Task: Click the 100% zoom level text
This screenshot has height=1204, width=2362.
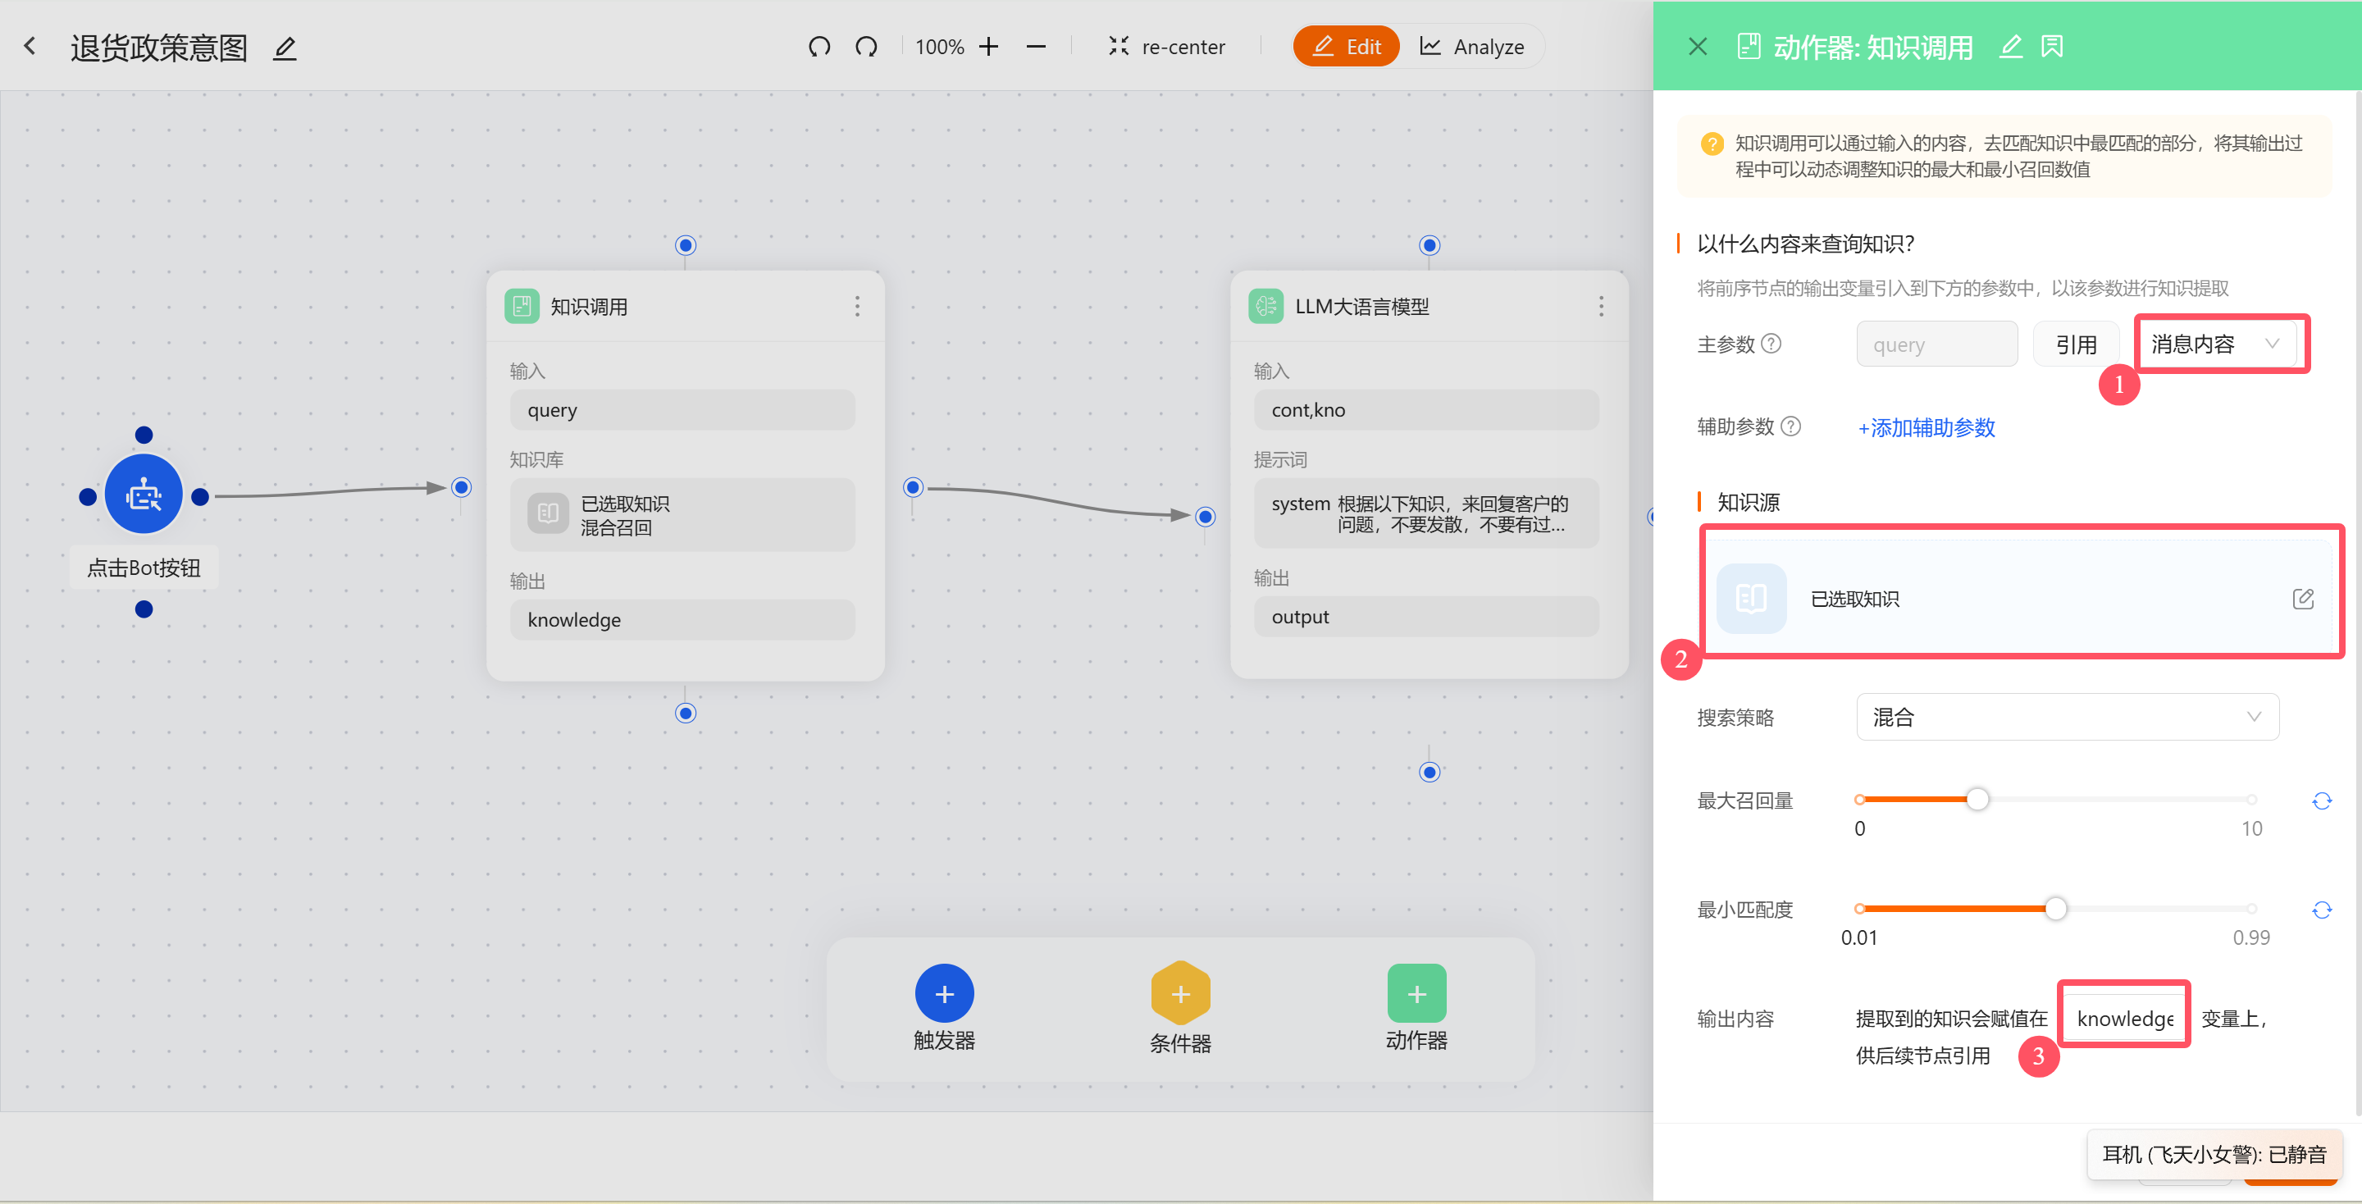Action: pyautogui.click(x=939, y=47)
